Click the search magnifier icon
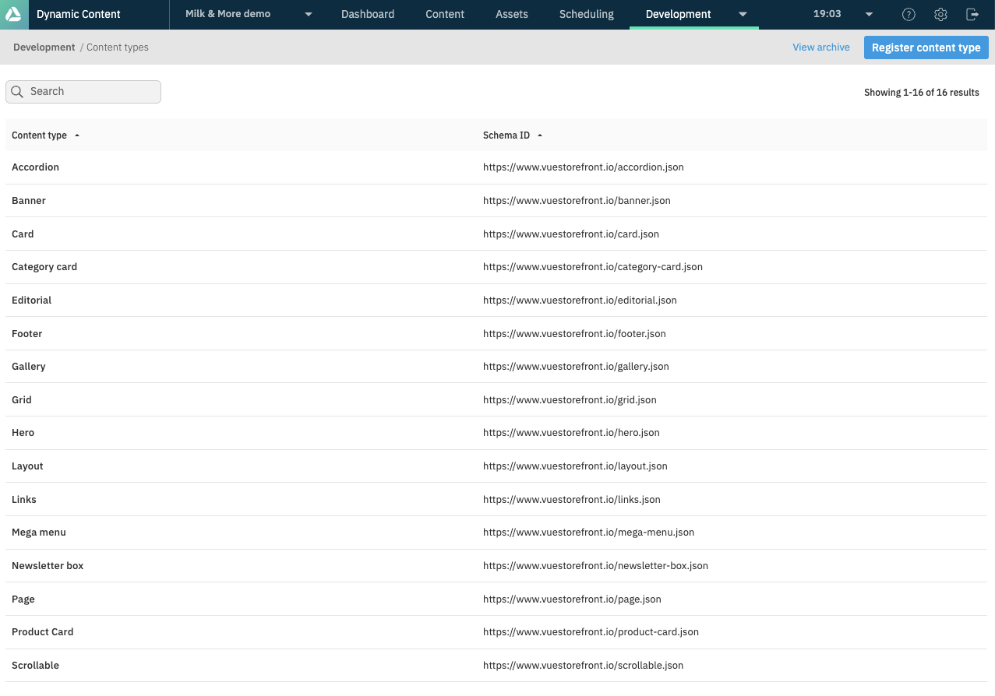The height and width of the screenshot is (696, 995). [17, 91]
